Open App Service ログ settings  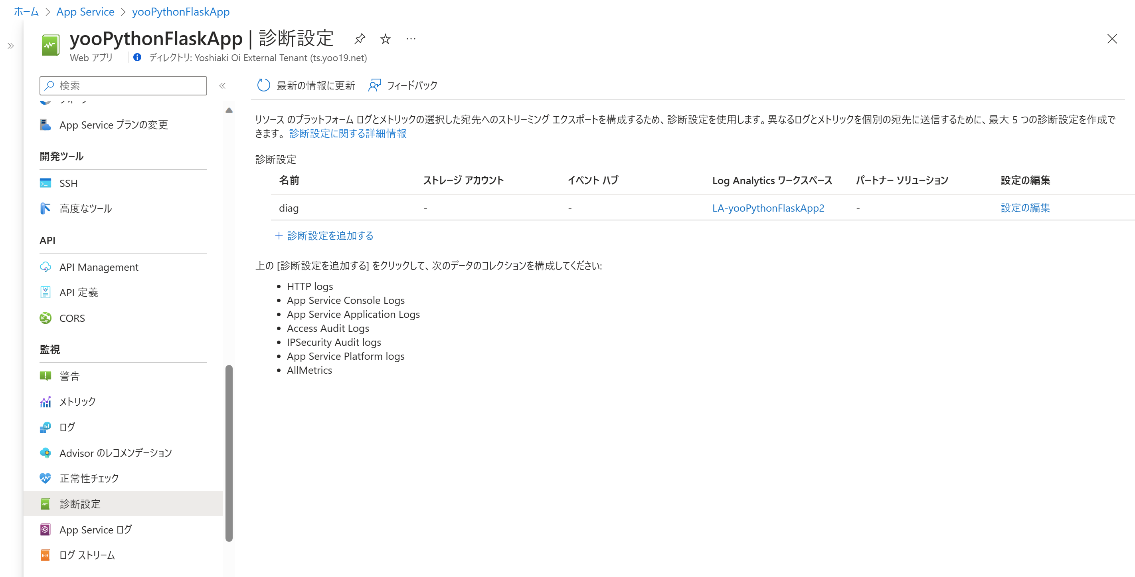(x=95, y=529)
